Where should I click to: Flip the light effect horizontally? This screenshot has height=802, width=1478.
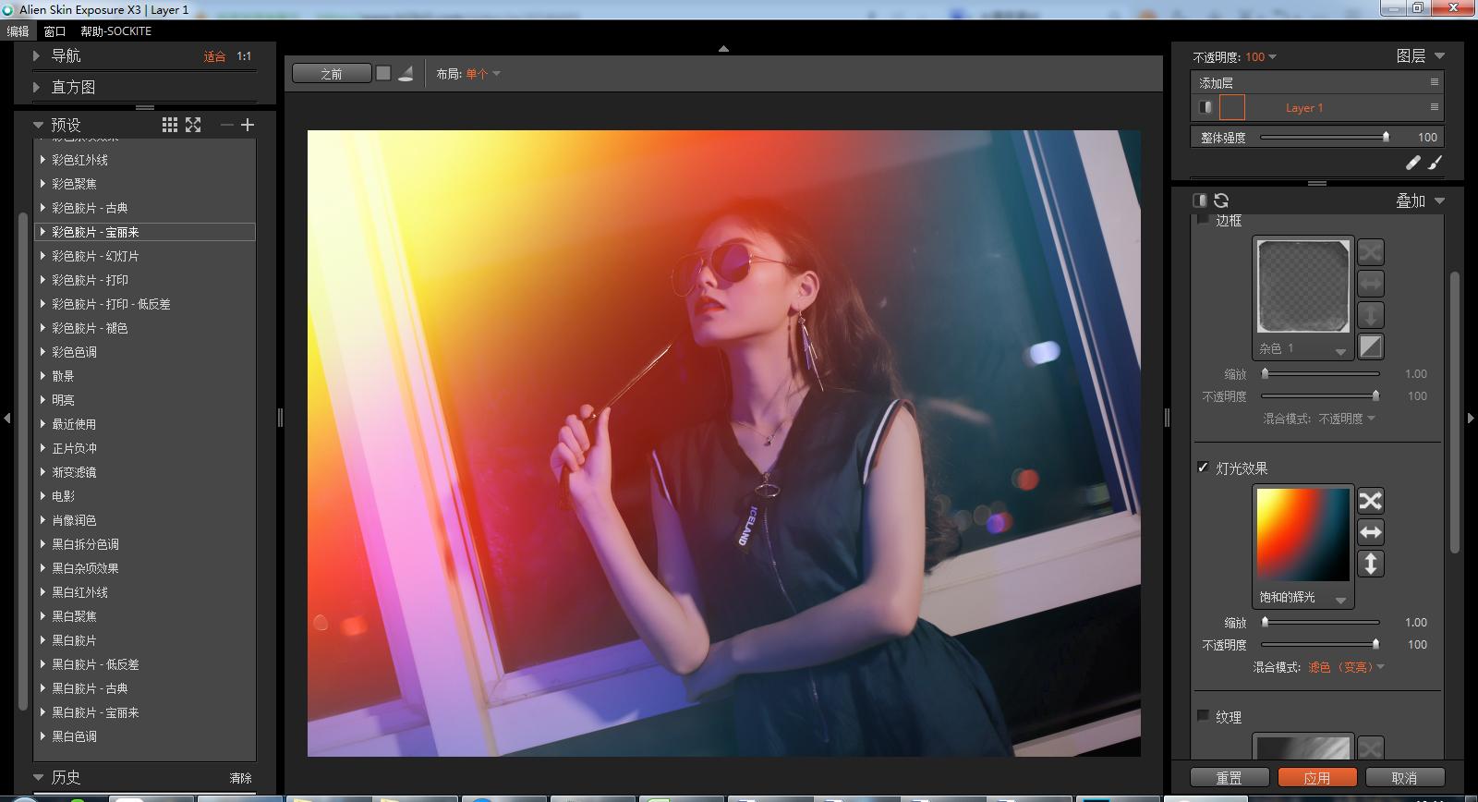(1371, 532)
